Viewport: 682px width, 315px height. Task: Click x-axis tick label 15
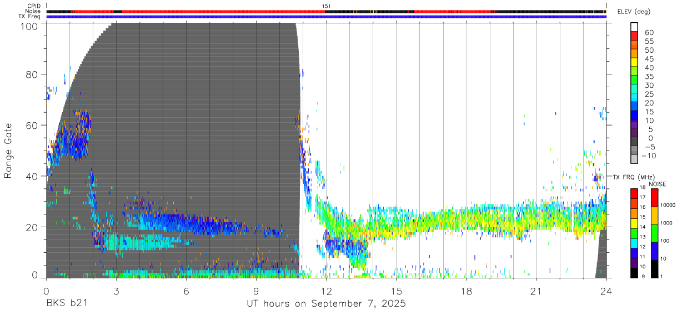pos(396,291)
